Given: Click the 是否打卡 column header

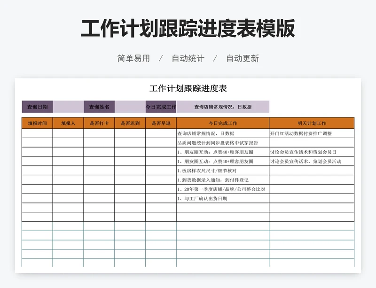Looking at the screenshot, I should pos(99,123).
